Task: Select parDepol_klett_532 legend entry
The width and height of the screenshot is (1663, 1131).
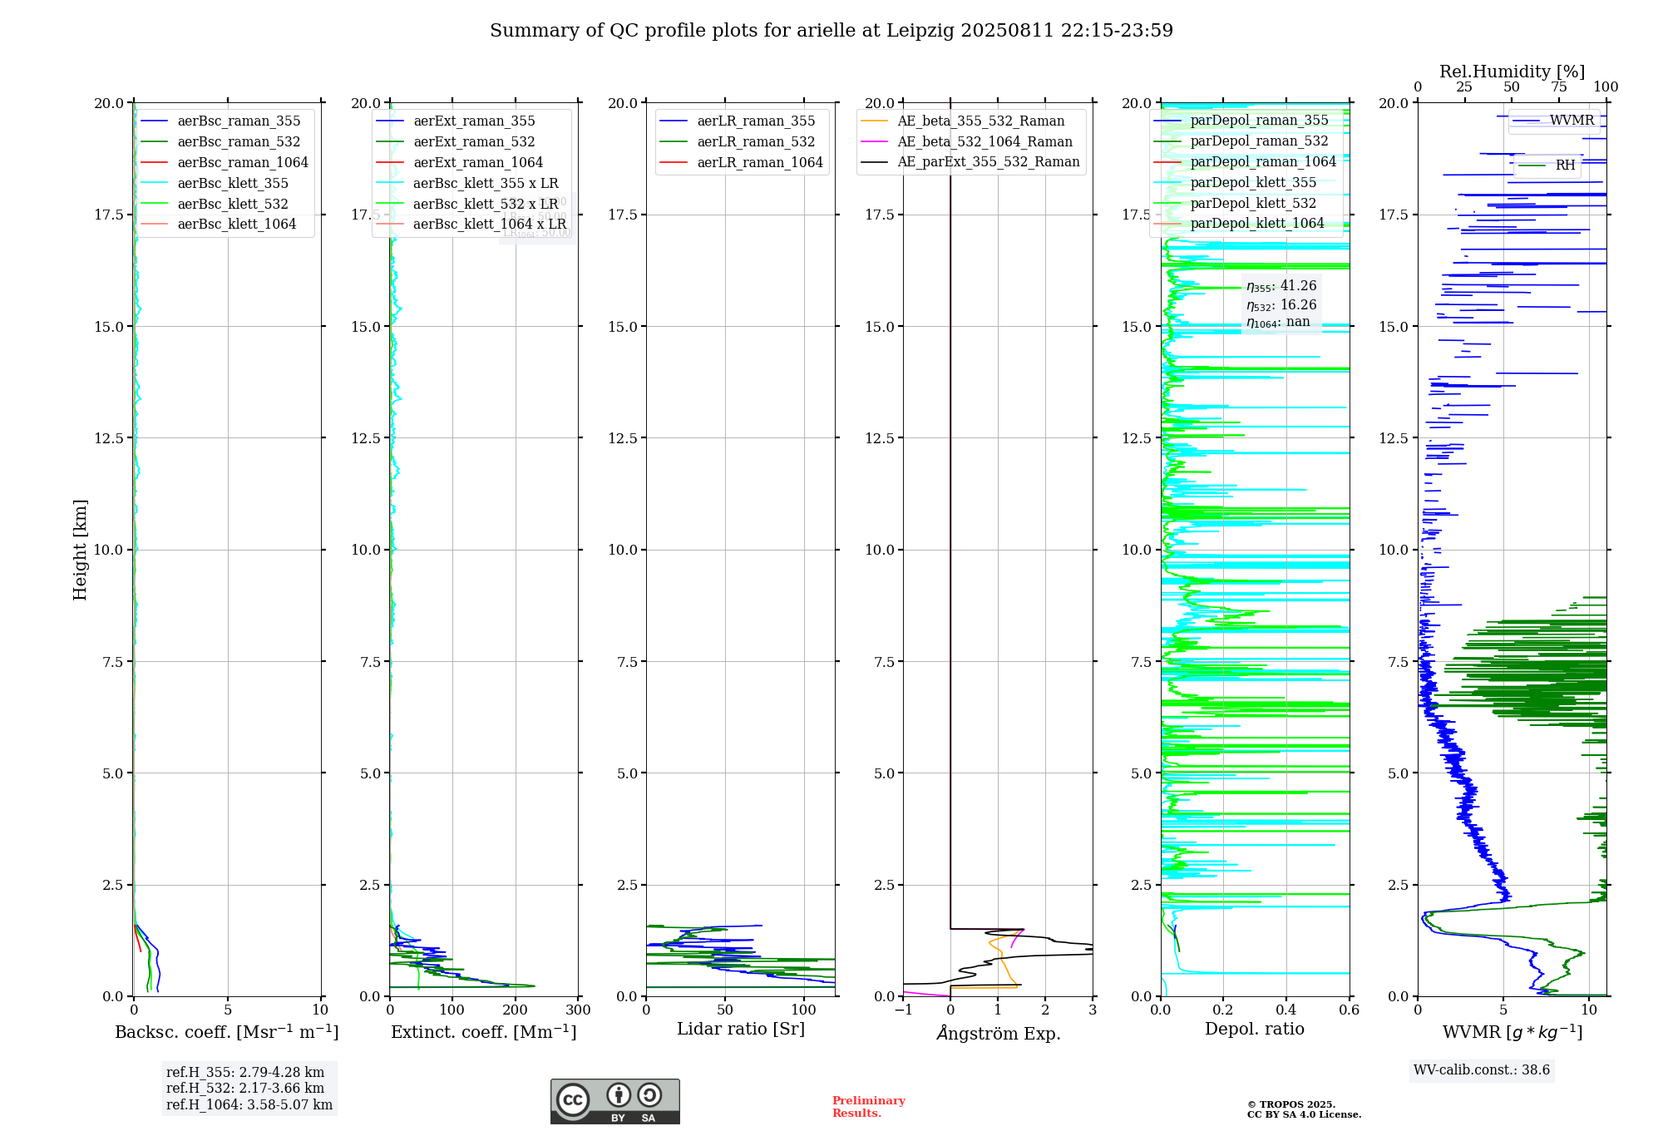Action: [x=1236, y=204]
